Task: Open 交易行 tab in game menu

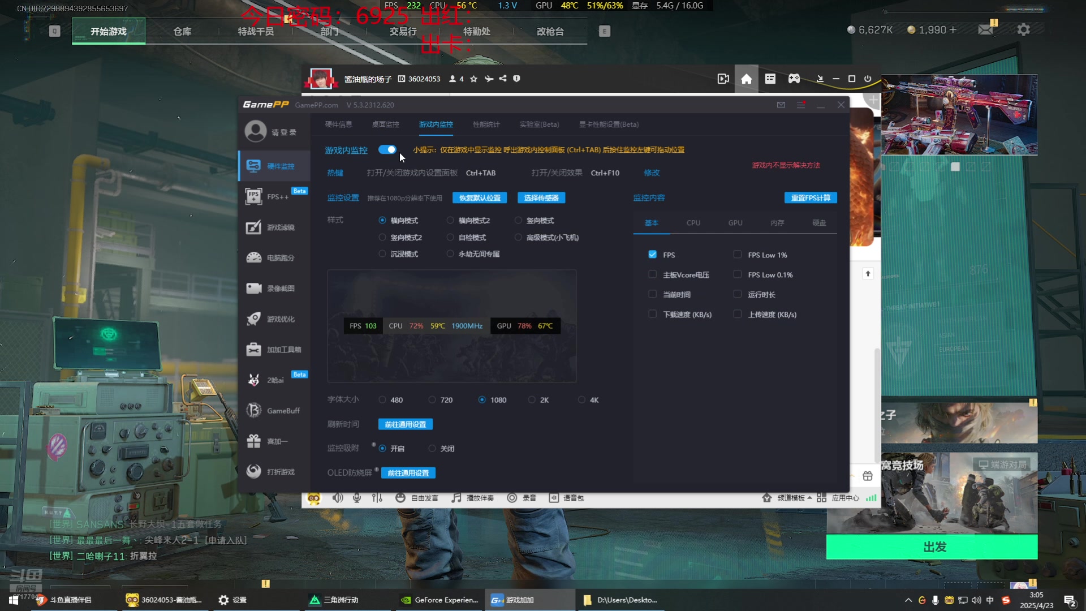Action: point(403,31)
